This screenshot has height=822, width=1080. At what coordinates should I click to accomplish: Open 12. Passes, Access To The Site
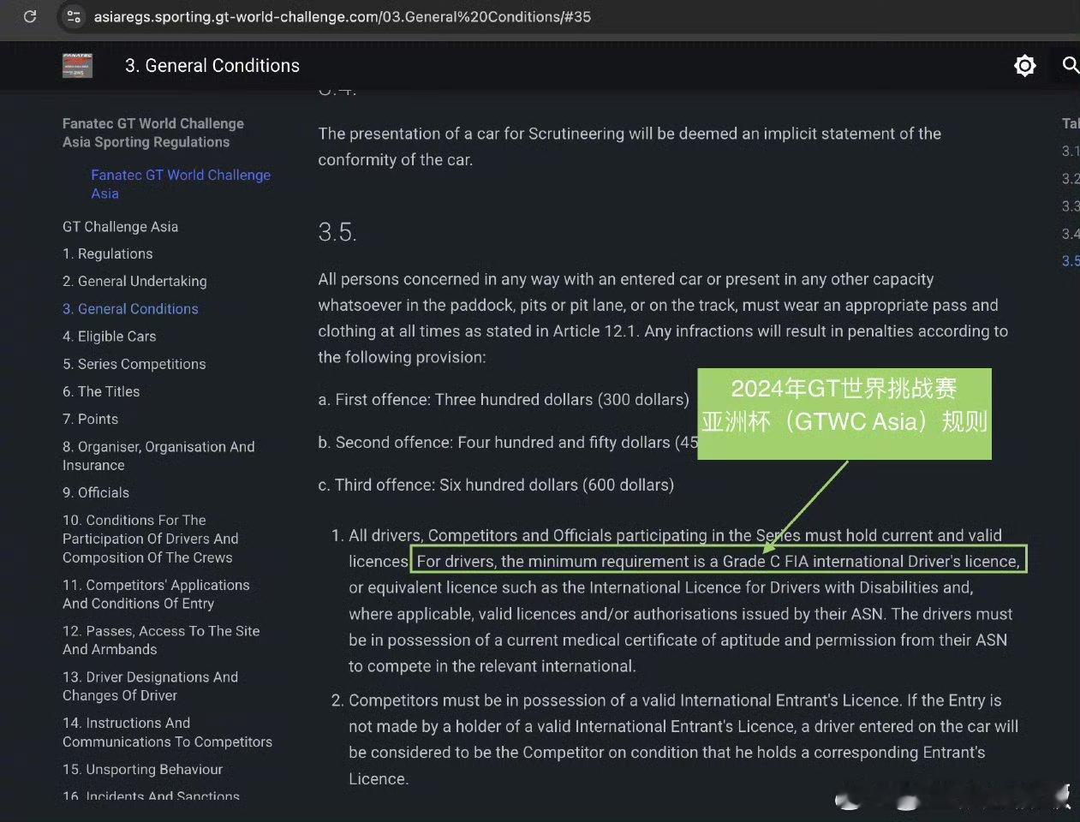pyautogui.click(x=161, y=640)
